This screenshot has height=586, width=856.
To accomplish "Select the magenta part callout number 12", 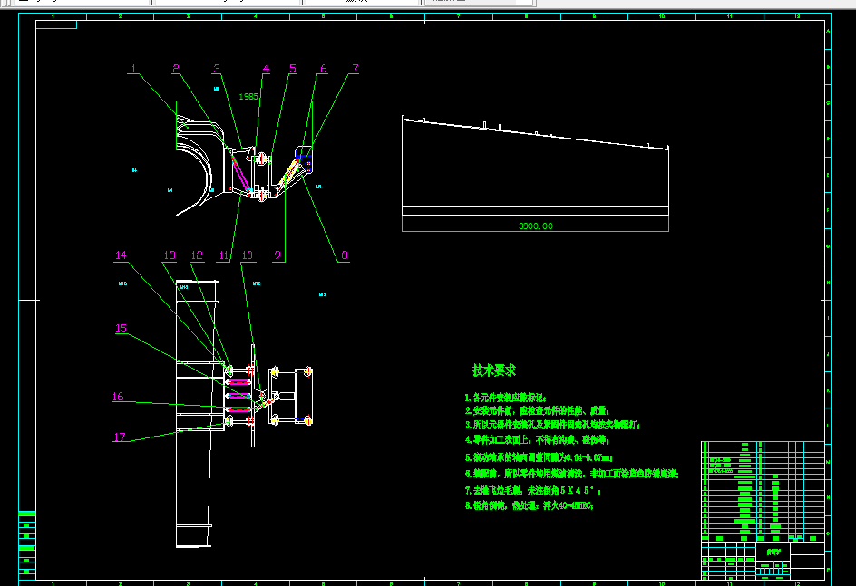I will (x=197, y=255).
